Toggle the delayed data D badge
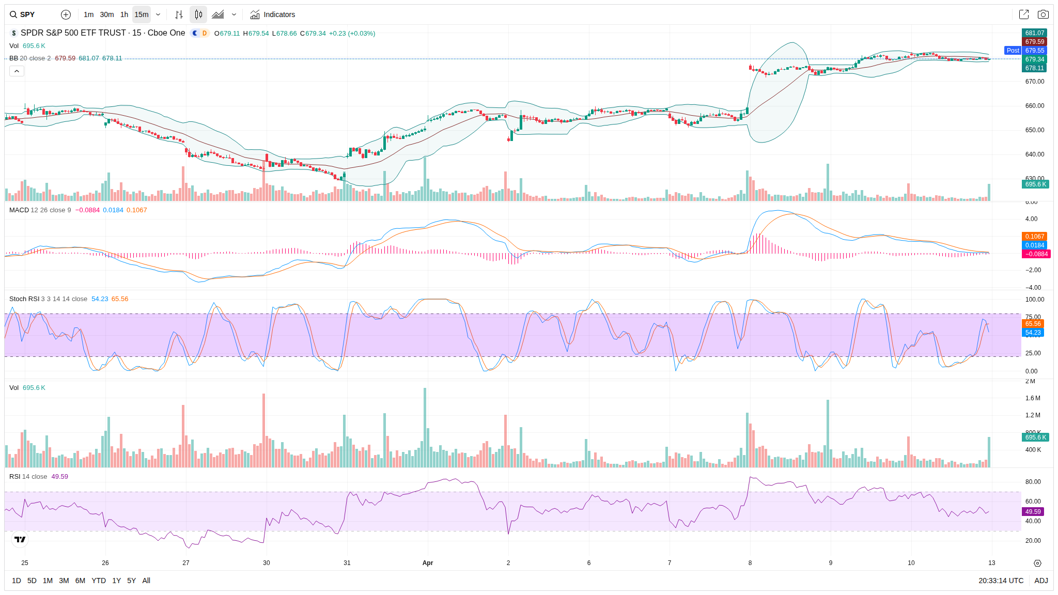The height and width of the screenshot is (595, 1058). coord(205,33)
